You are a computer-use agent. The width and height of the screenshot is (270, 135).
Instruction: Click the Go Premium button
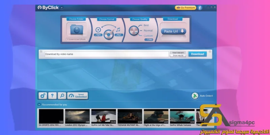185,7
